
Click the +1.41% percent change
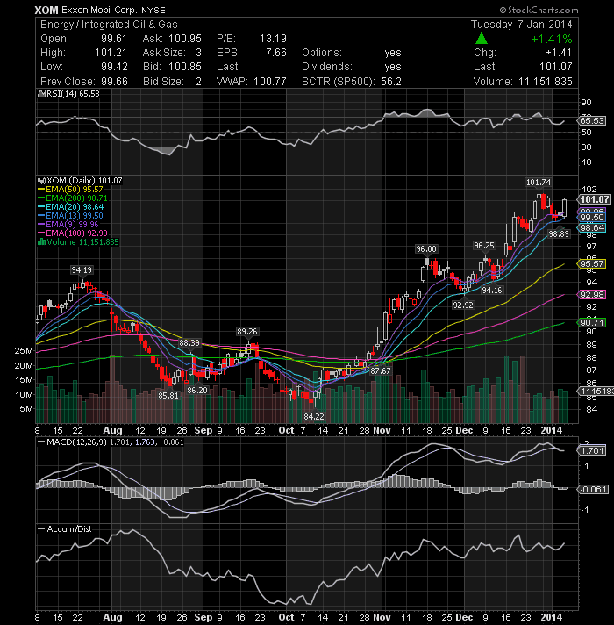(x=552, y=39)
